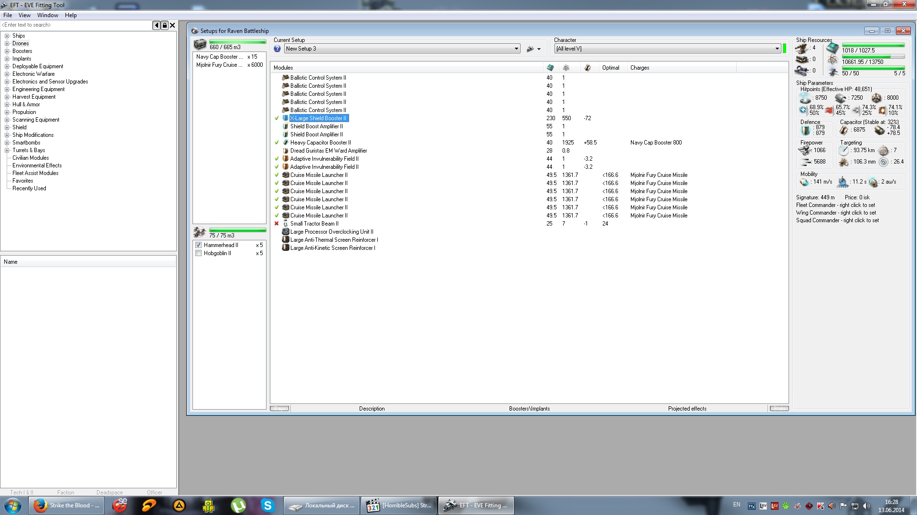Click the capacitor column header icon
This screenshot has width=917, height=515.
coord(587,68)
